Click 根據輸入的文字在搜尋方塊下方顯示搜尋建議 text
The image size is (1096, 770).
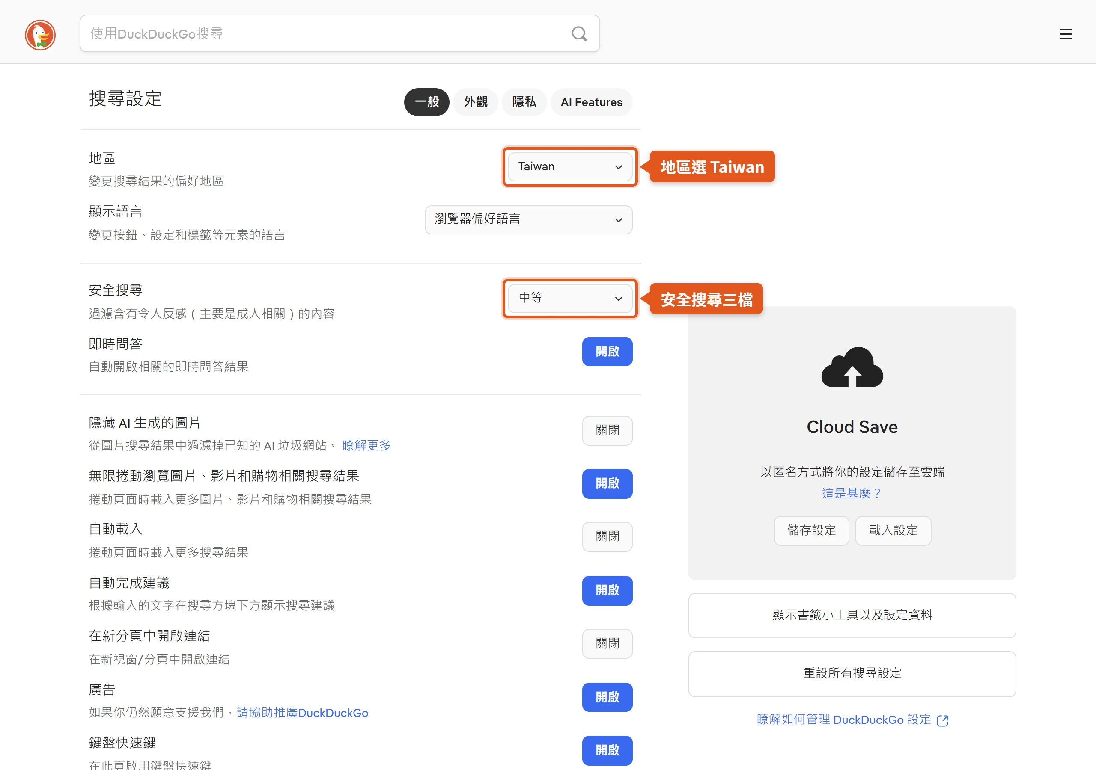[x=211, y=606]
